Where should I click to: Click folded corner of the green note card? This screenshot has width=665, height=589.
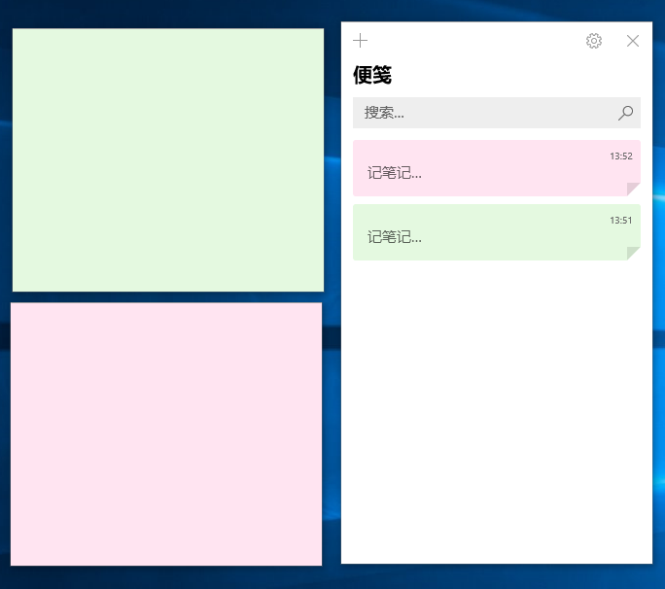tap(634, 254)
